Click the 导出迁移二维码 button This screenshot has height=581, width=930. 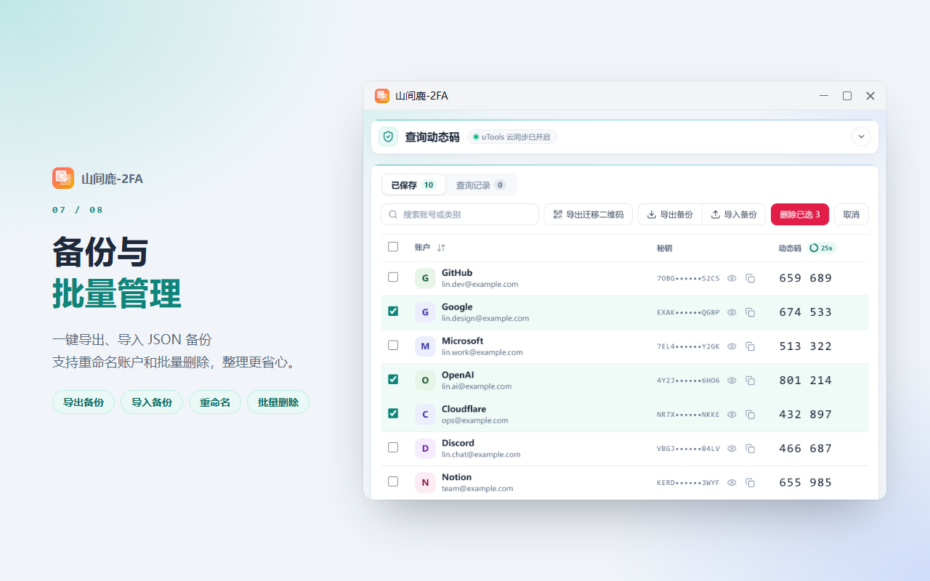click(589, 214)
